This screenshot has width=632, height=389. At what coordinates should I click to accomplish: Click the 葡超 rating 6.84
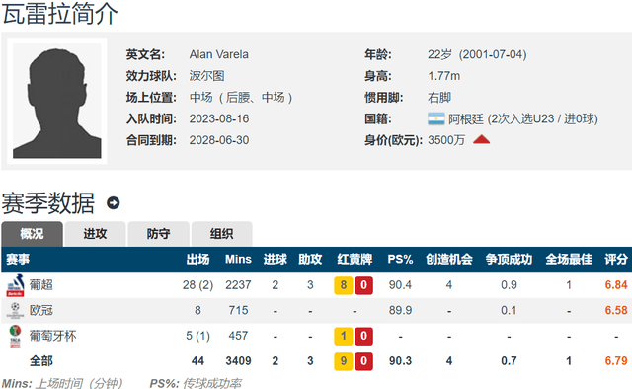616,285
